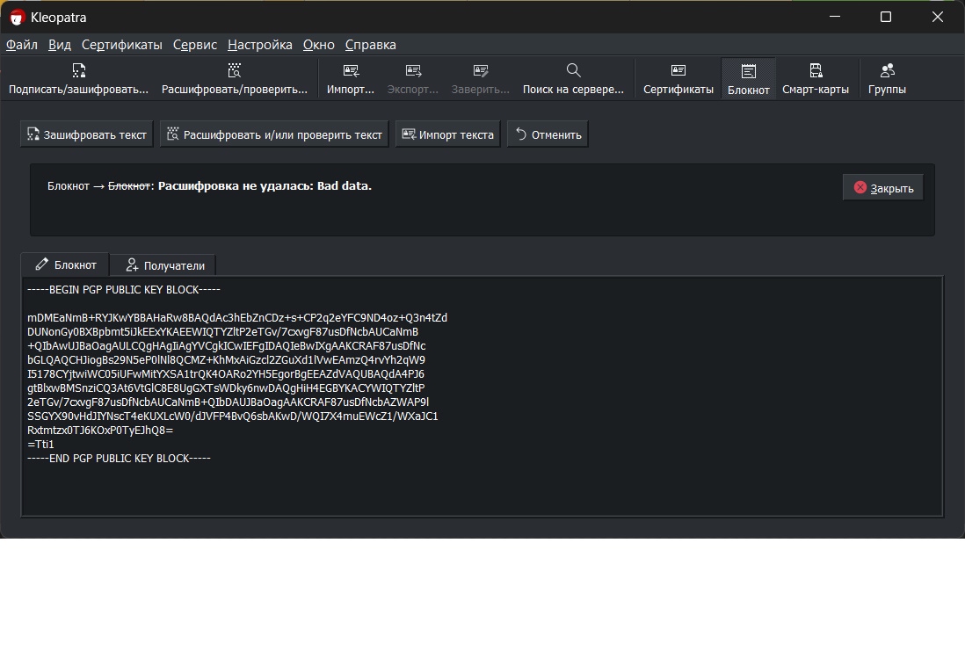The width and height of the screenshot is (965, 659).
Task: Open the Вид menu
Action: (60, 45)
